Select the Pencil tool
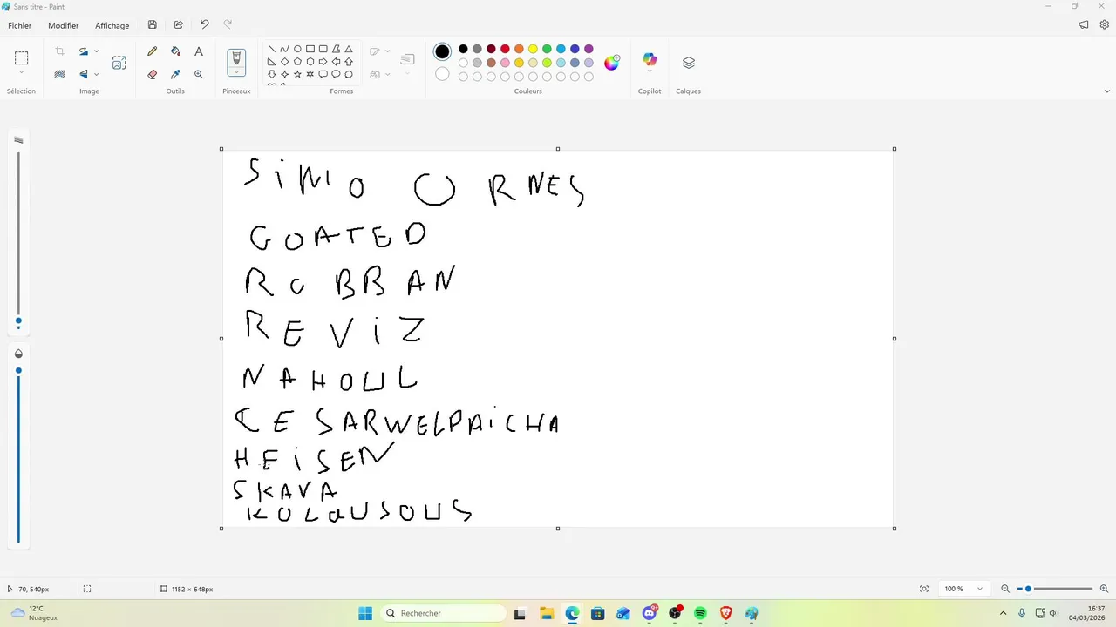 click(153, 51)
